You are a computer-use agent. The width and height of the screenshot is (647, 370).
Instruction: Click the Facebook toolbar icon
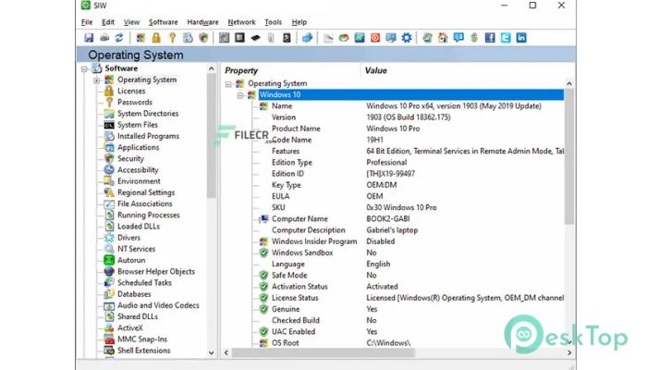(490, 38)
